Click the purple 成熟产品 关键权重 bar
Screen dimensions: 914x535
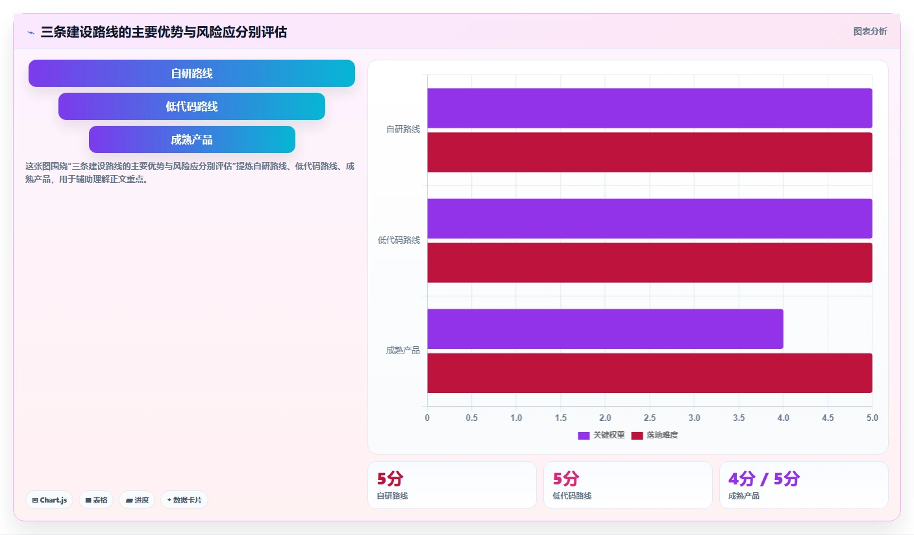(x=605, y=329)
